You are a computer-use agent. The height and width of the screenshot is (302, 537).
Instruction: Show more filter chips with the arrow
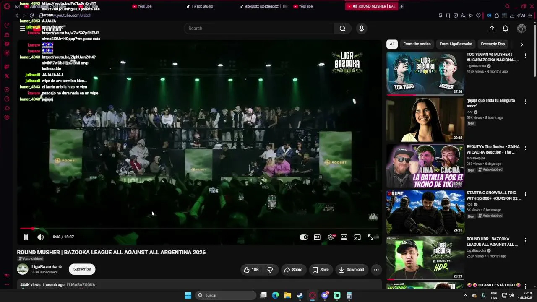(x=521, y=44)
